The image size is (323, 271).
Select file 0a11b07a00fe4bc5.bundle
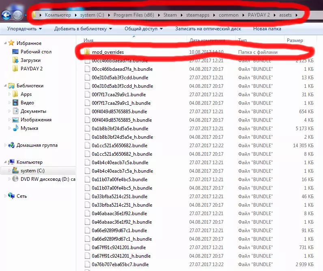click(119, 180)
